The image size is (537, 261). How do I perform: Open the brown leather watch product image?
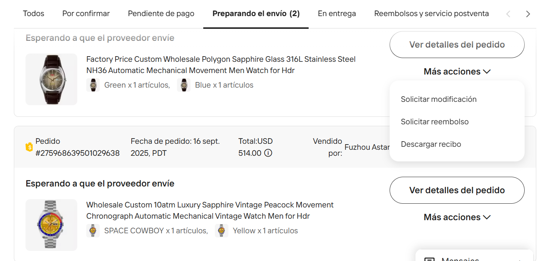point(51,79)
